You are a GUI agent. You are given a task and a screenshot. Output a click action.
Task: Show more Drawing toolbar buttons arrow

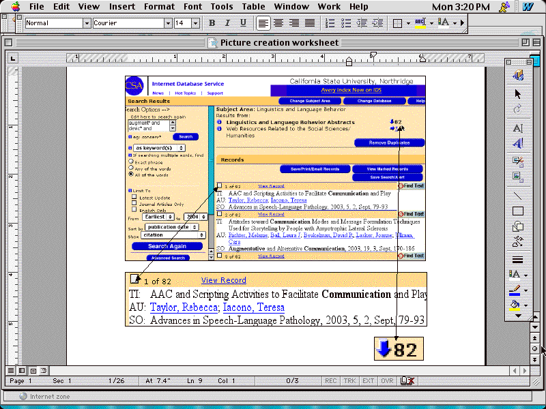point(518,316)
